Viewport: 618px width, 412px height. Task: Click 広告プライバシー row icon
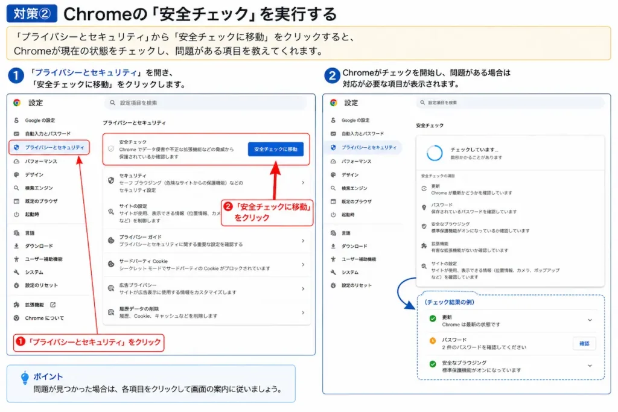point(111,288)
